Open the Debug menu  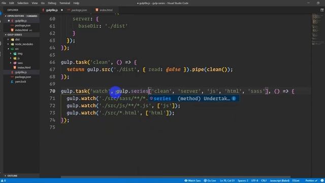click(52, 3)
